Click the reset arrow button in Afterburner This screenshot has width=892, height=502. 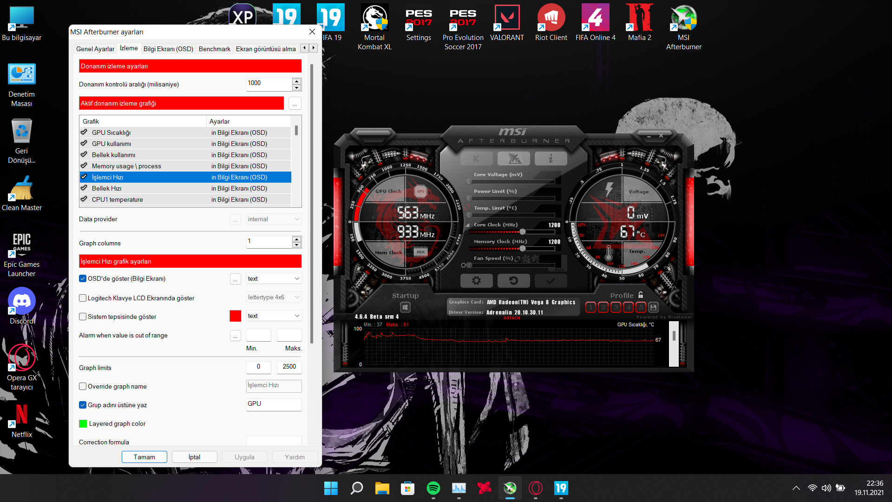coord(513,281)
